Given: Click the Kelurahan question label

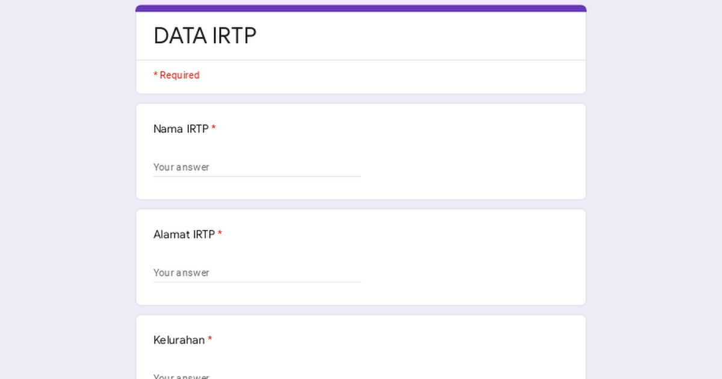Looking at the screenshot, I should coord(179,340).
